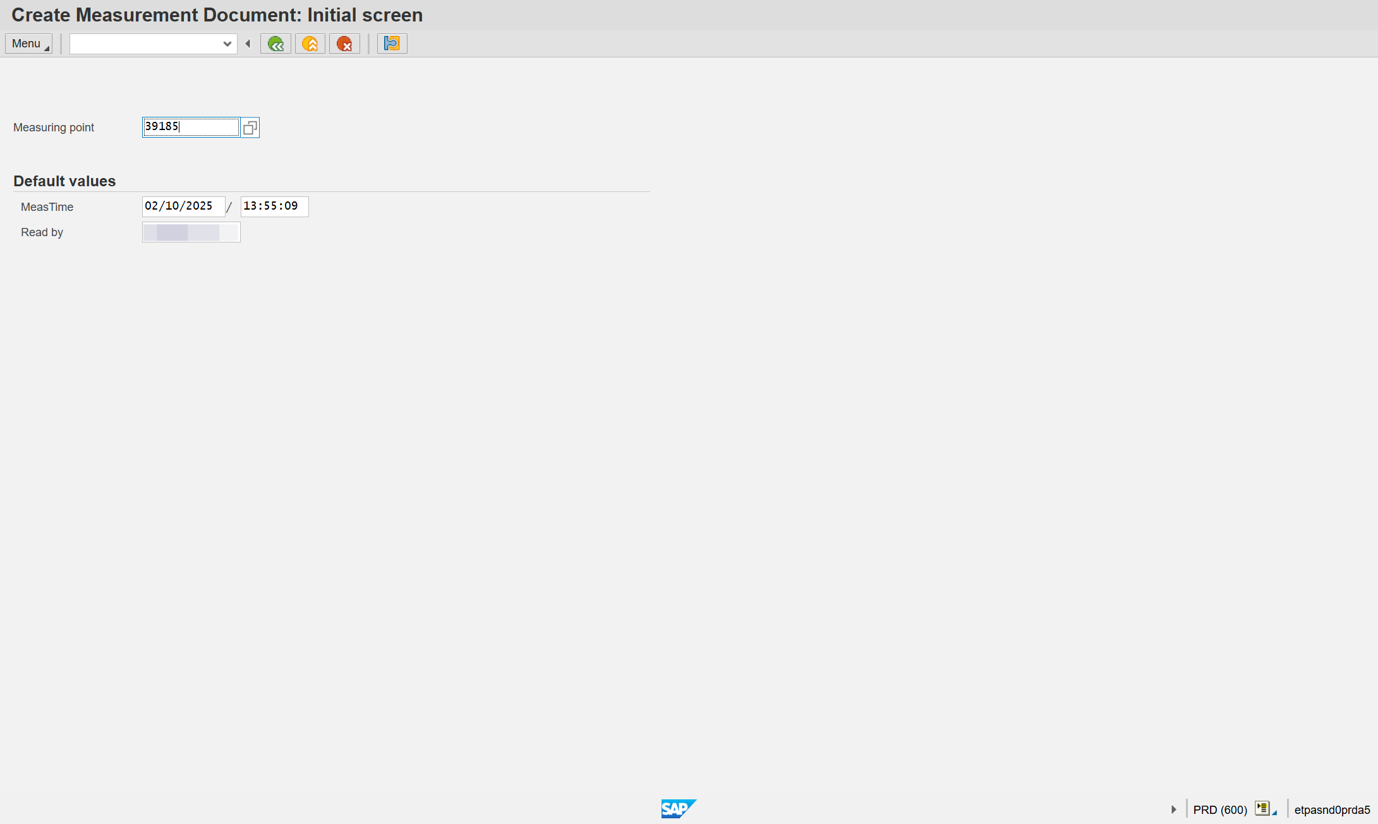1378x824 pixels.
Task: Click the SAP logo
Action: (x=679, y=808)
